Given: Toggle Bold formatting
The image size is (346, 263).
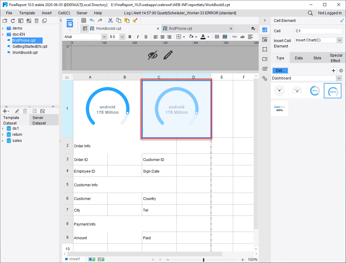Looking at the screenshot, I should click(130, 37).
